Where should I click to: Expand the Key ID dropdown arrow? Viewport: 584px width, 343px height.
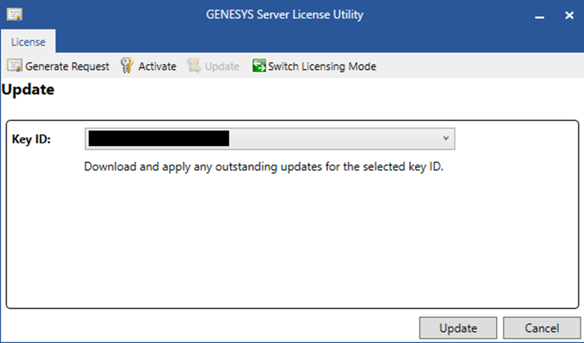point(445,138)
